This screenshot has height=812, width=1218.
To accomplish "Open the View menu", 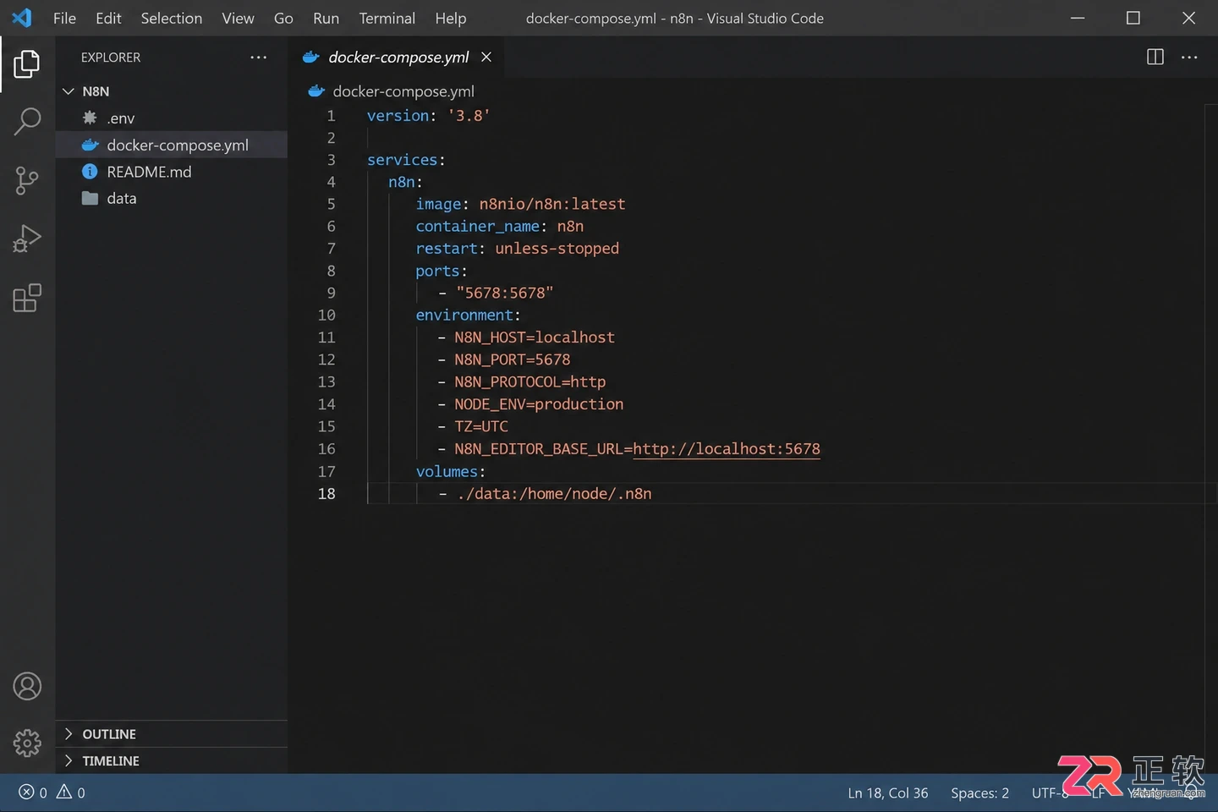I will point(238,18).
